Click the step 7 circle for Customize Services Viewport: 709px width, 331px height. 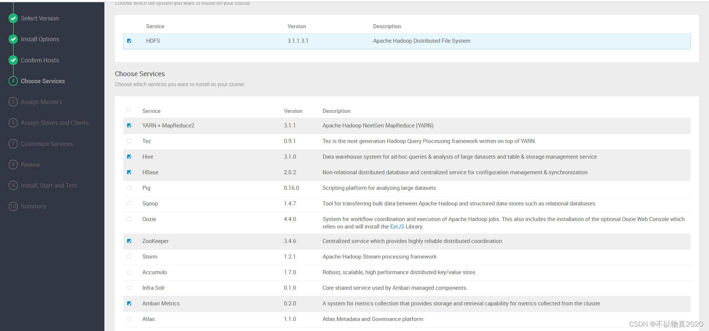13,144
